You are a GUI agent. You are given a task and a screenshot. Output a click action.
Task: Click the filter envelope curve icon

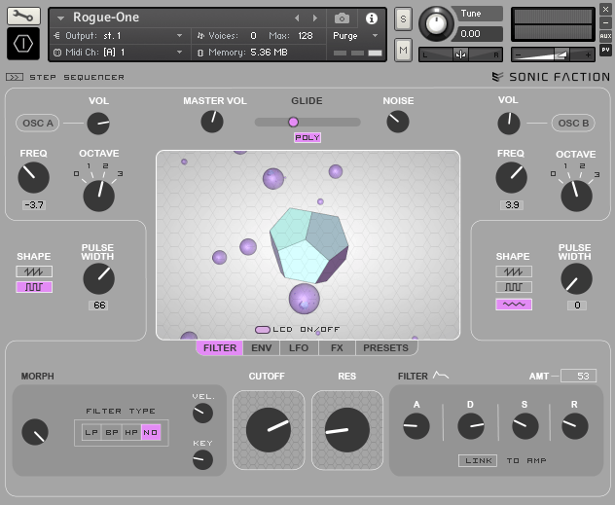tap(441, 376)
